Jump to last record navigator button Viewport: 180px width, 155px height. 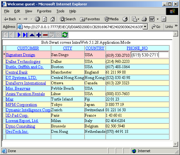(x=25, y=35)
